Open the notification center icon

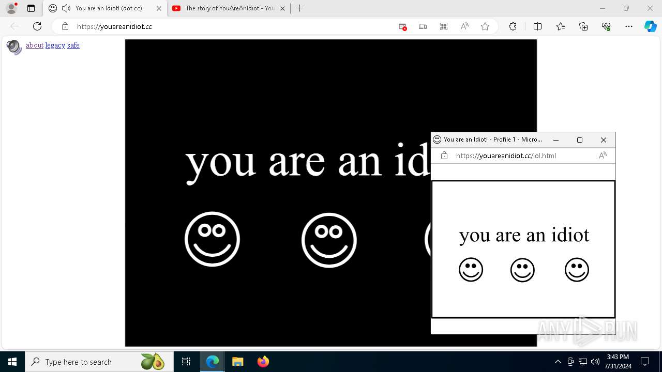645,362
